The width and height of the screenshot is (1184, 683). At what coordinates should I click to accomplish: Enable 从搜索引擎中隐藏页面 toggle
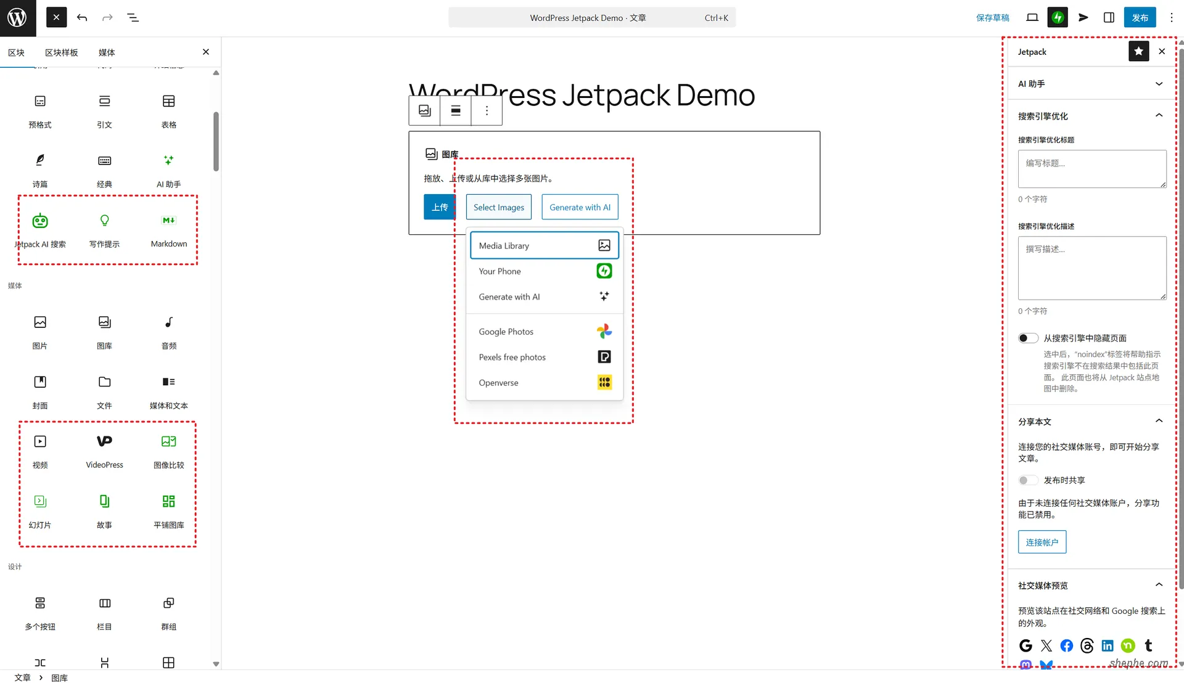click(1028, 338)
